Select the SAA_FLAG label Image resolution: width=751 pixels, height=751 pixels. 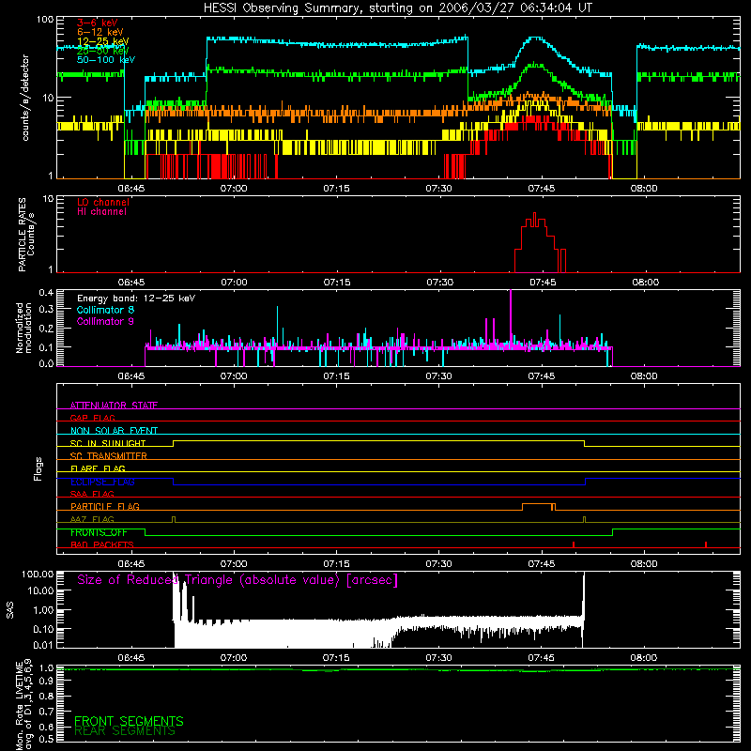click(x=92, y=494)
